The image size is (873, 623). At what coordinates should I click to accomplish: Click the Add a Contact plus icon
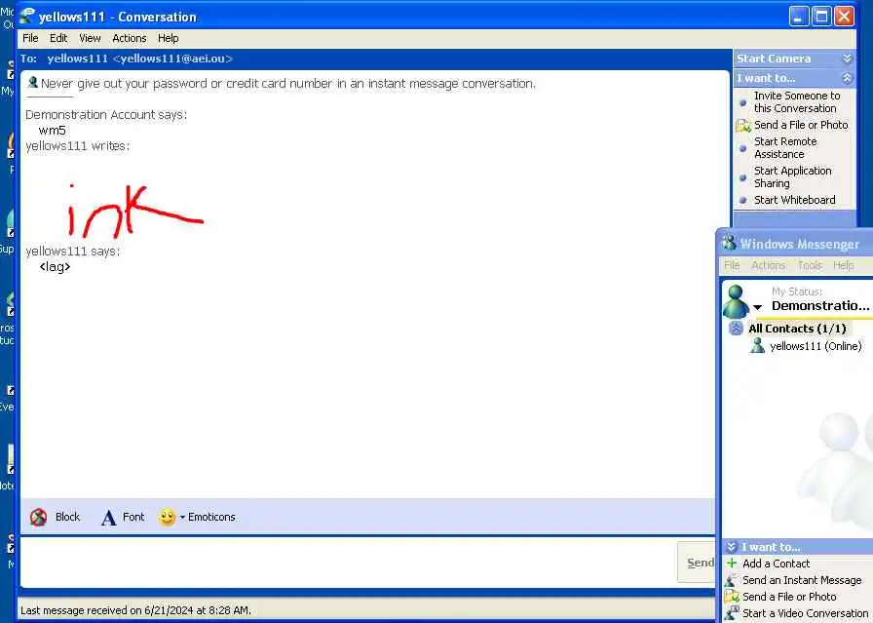point(732,563)
